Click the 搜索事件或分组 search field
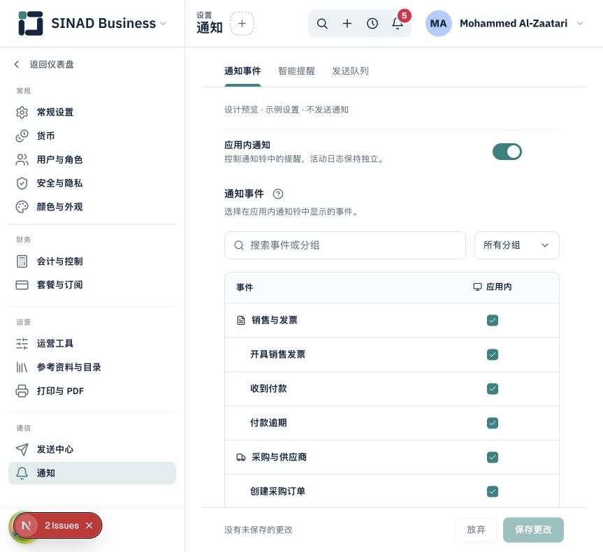 345,245
